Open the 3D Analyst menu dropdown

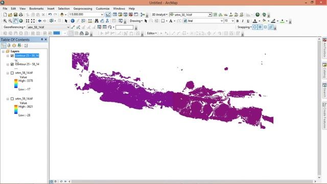click(159, 15)
